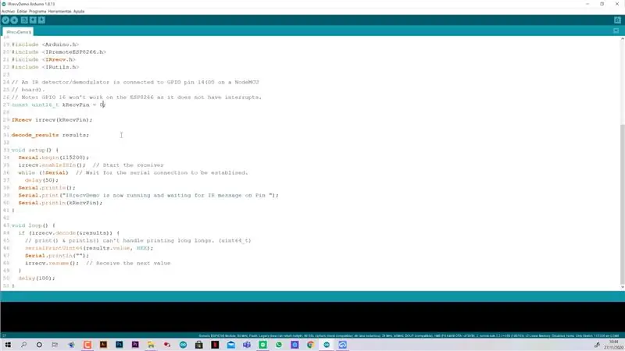Open the Ayuda menu
Screen dimensions: 625x351
coord(79,12)
